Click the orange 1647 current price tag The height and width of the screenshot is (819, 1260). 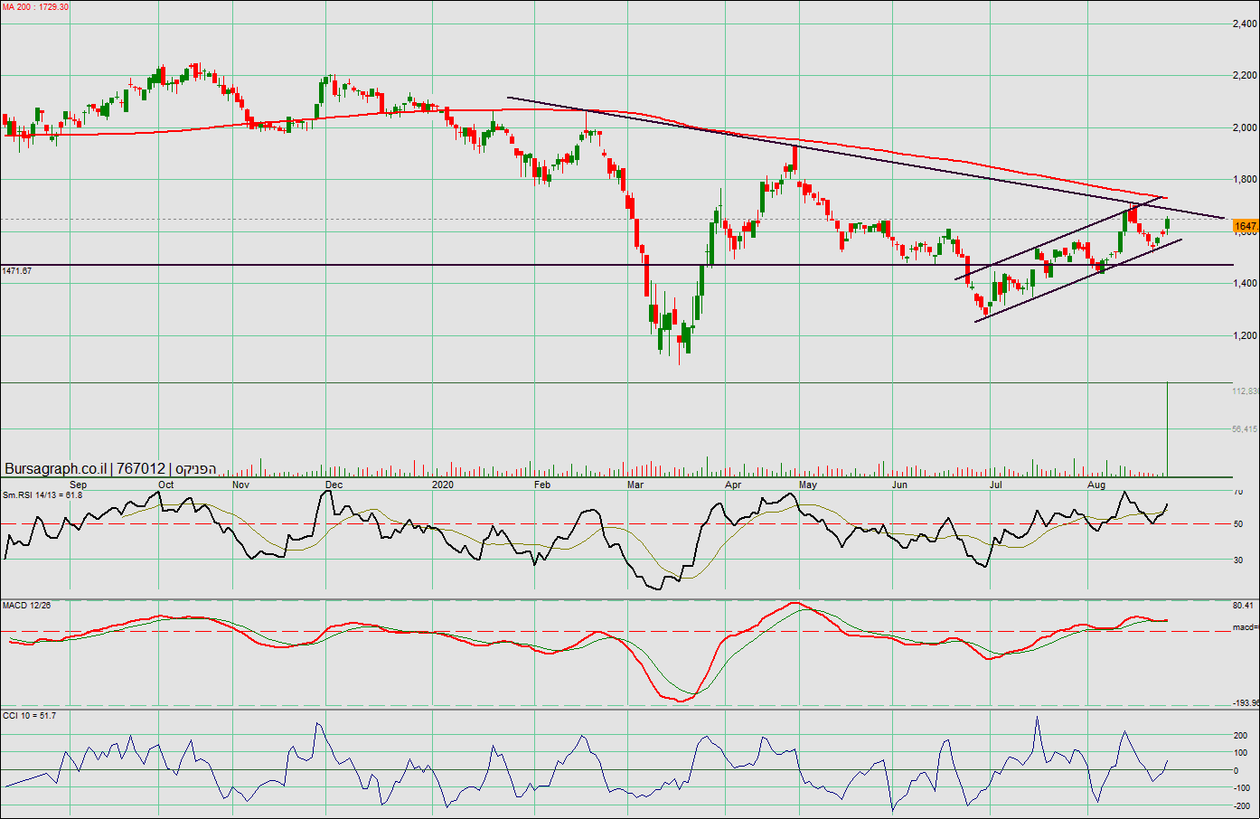point(1245,226)
